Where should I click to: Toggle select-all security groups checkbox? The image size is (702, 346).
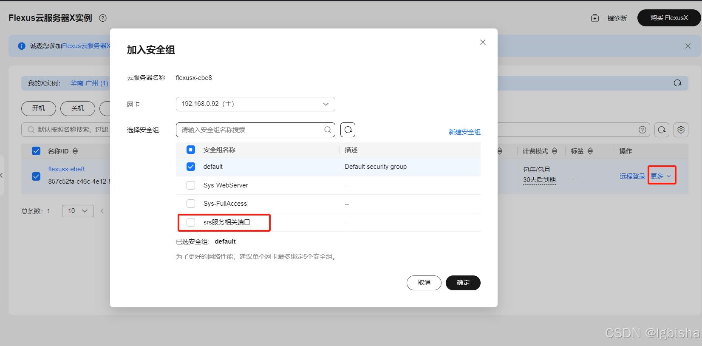(x=191, y=150)
